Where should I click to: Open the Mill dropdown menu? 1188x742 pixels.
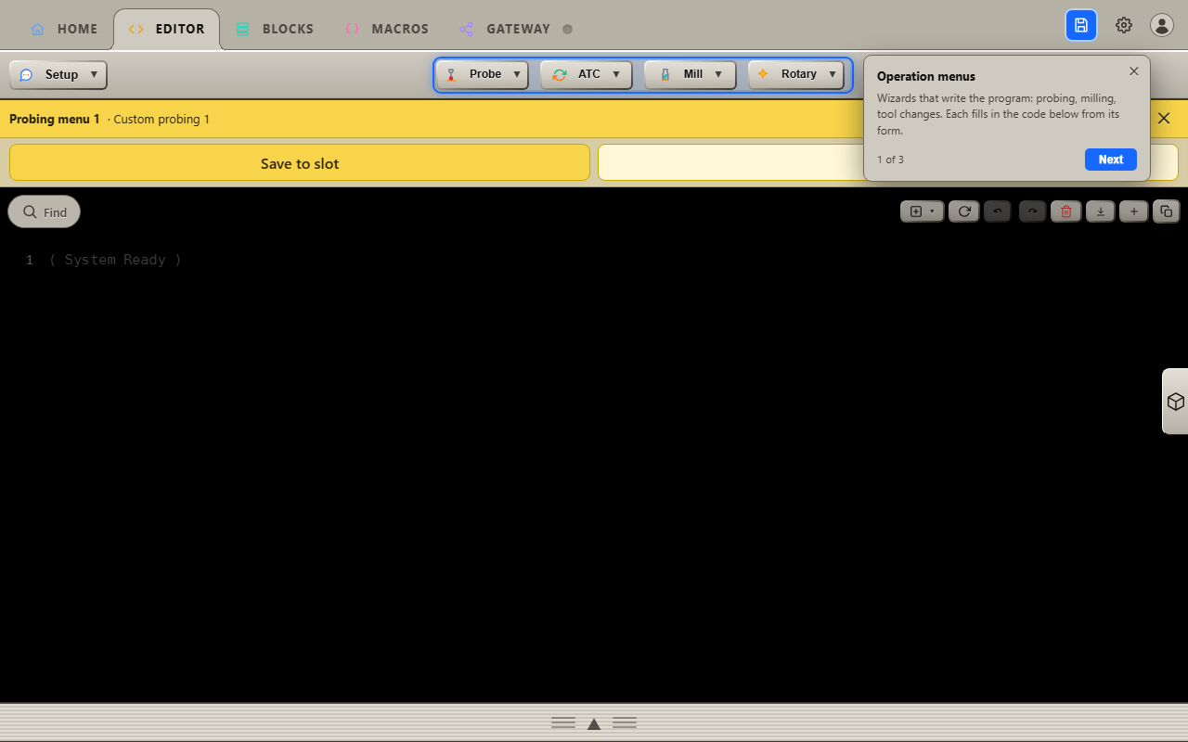[691, 75]
